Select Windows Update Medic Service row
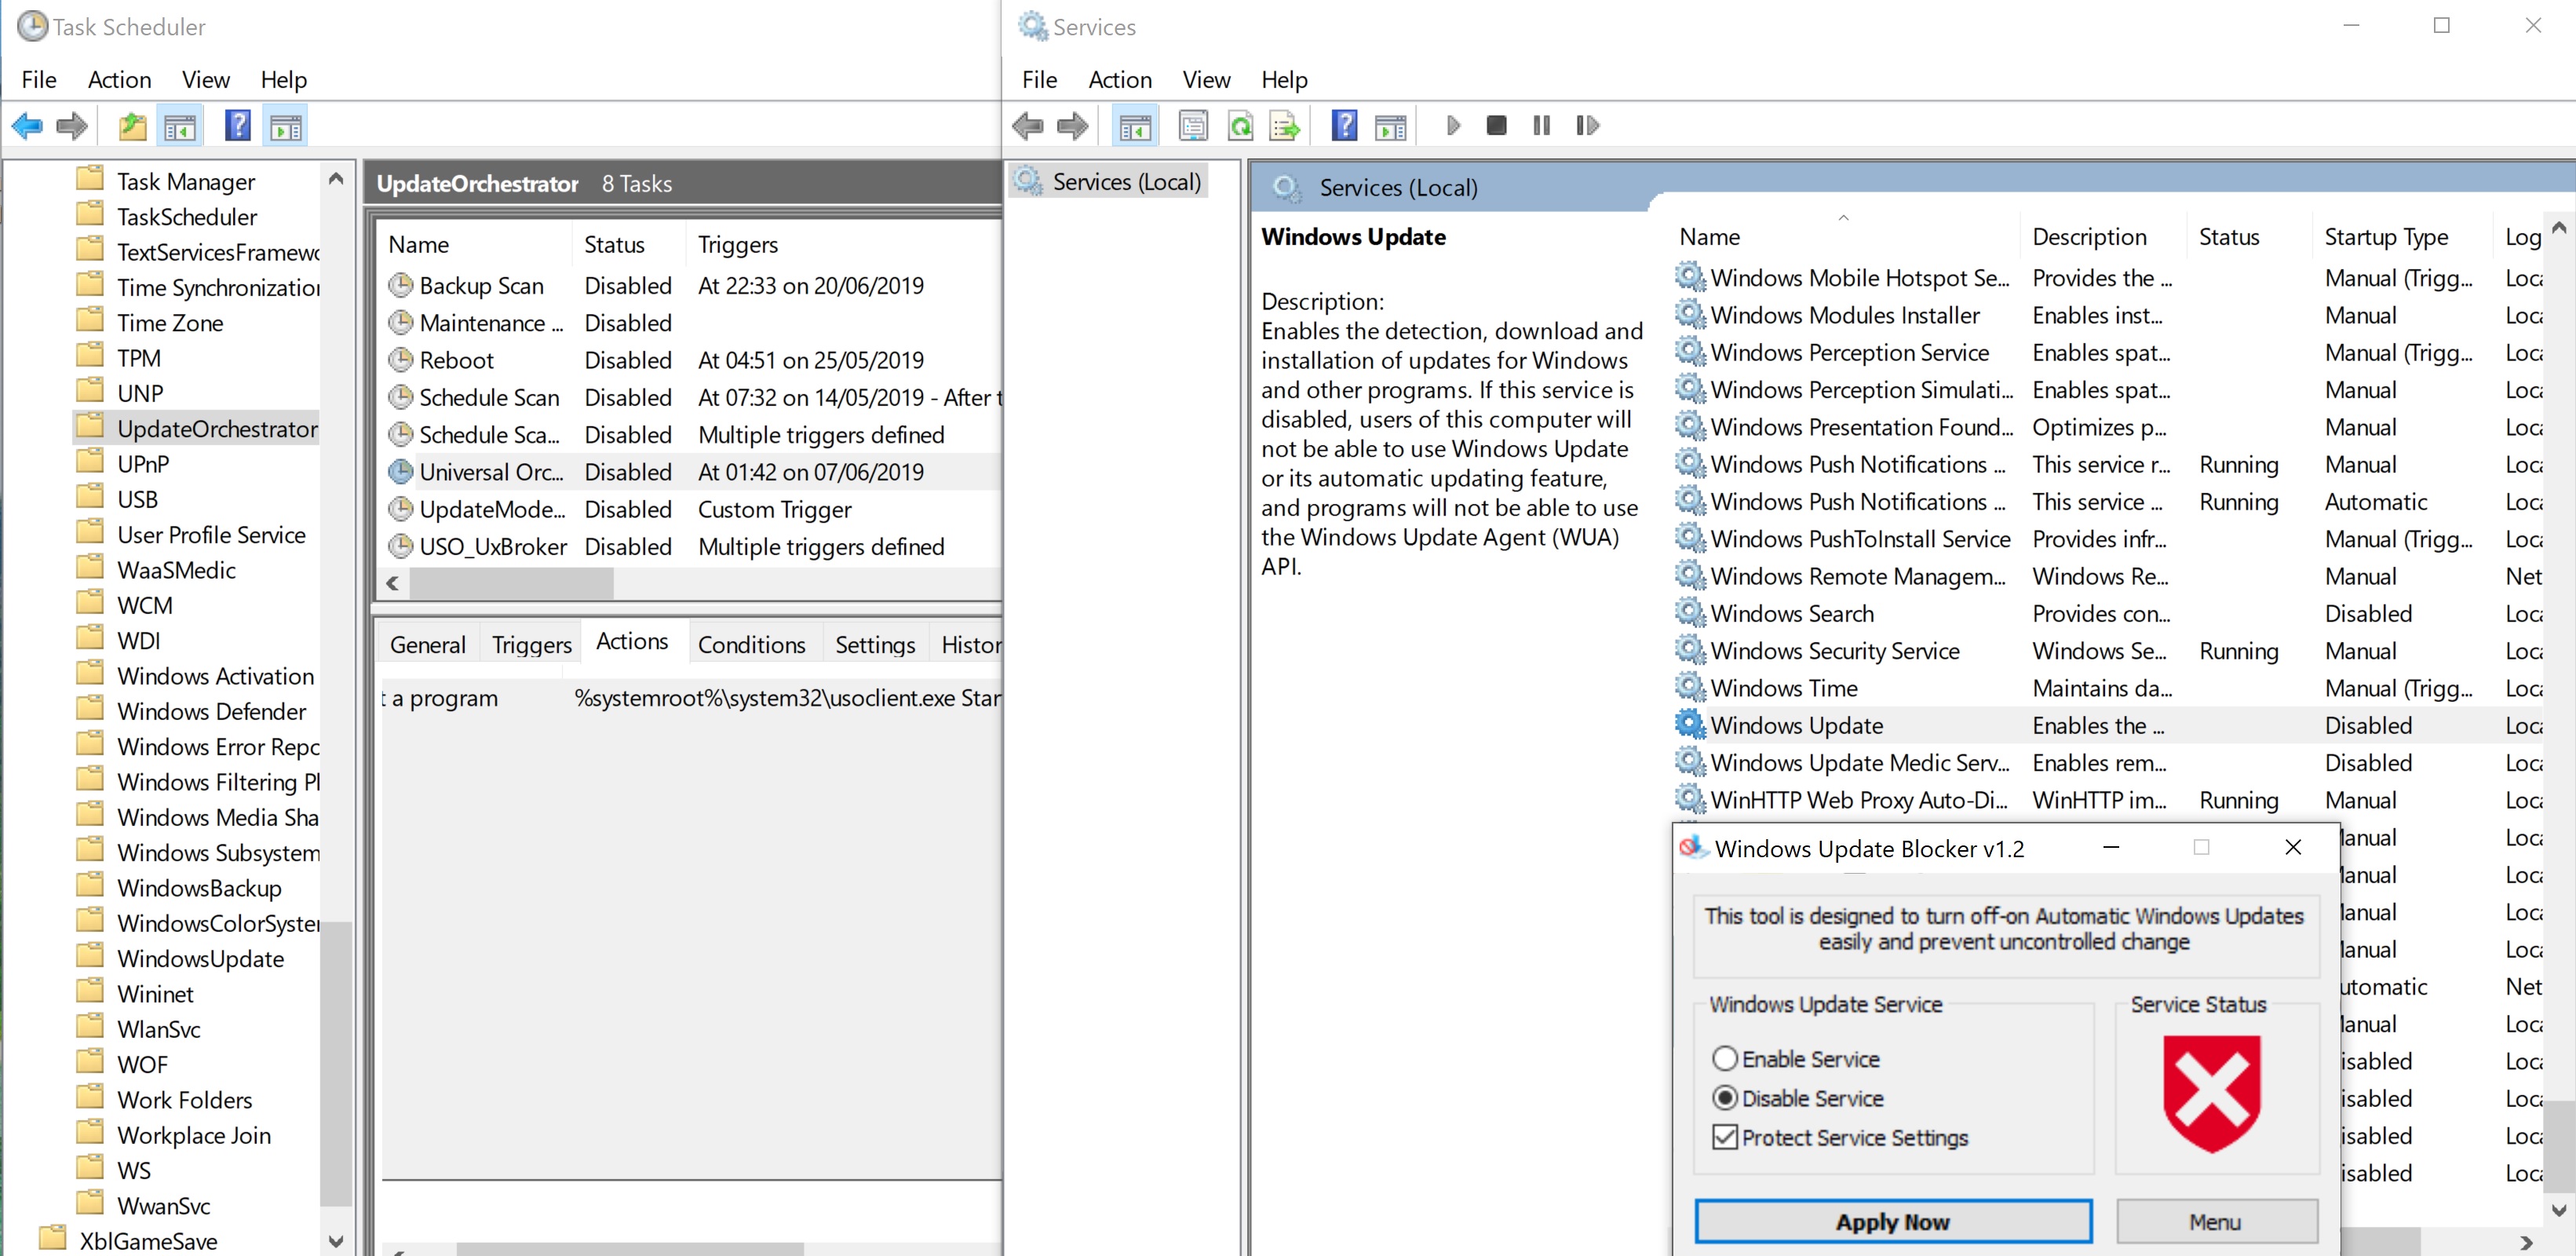 (x=2110, y=762)
